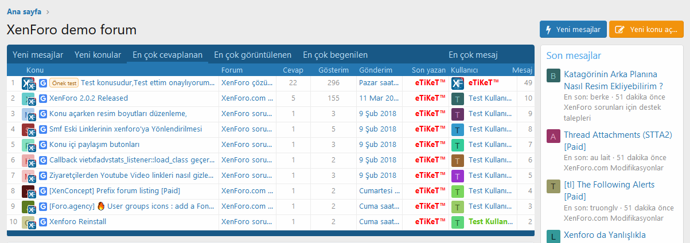
Task: Click the 'T' avatar beside The Following Alerts
Action: coord(553,186)
